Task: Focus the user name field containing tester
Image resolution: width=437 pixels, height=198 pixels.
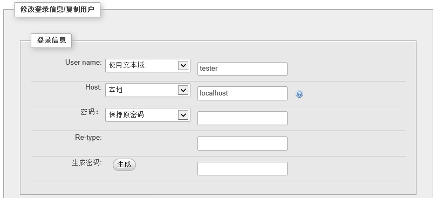Action: [242, 69]
